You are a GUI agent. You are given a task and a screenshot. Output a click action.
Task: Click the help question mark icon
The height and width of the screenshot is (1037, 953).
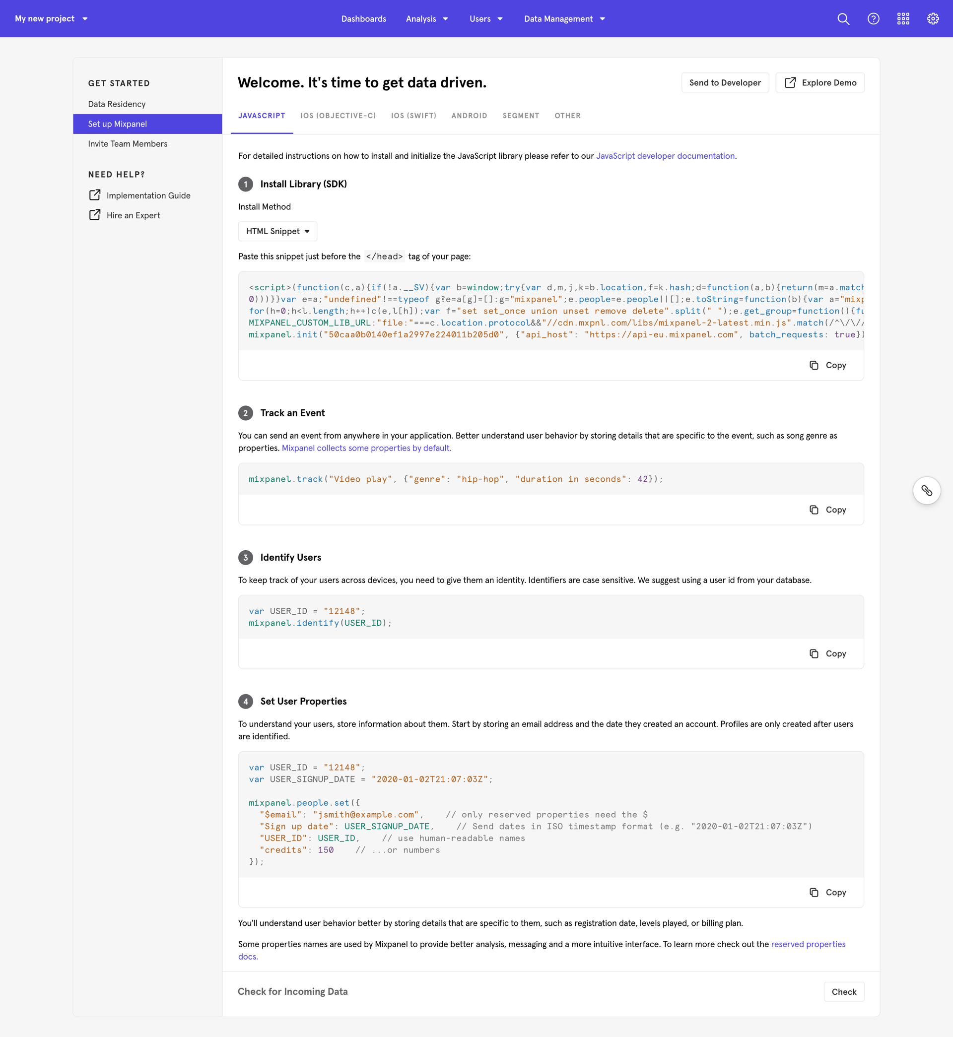point(874,18)
